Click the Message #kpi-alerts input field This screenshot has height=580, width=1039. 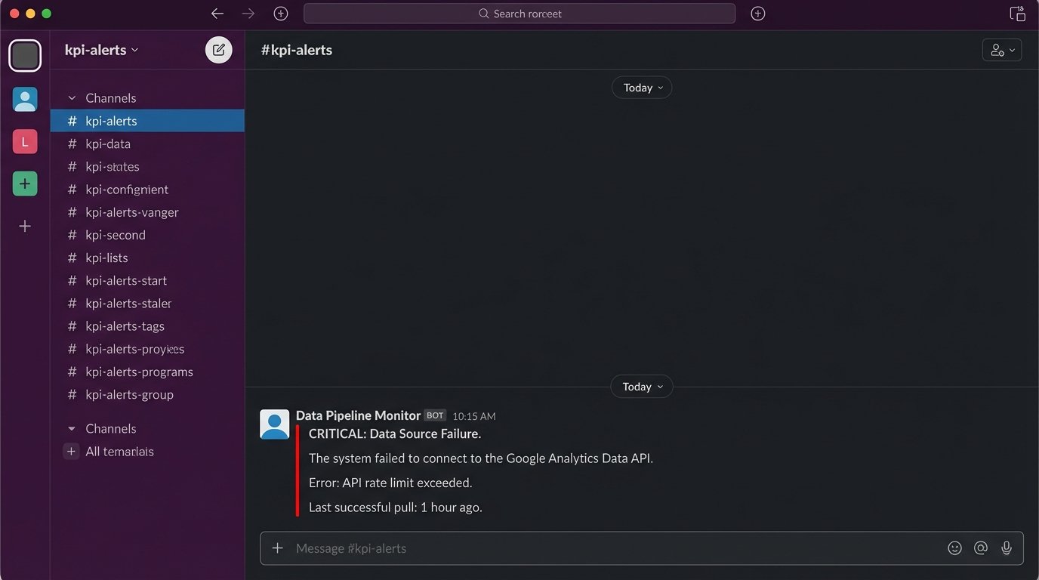point(604,548)
